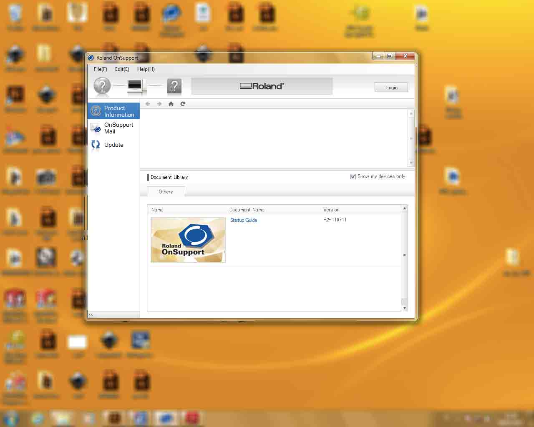Click the Name column header

click(x=157, y=210)
